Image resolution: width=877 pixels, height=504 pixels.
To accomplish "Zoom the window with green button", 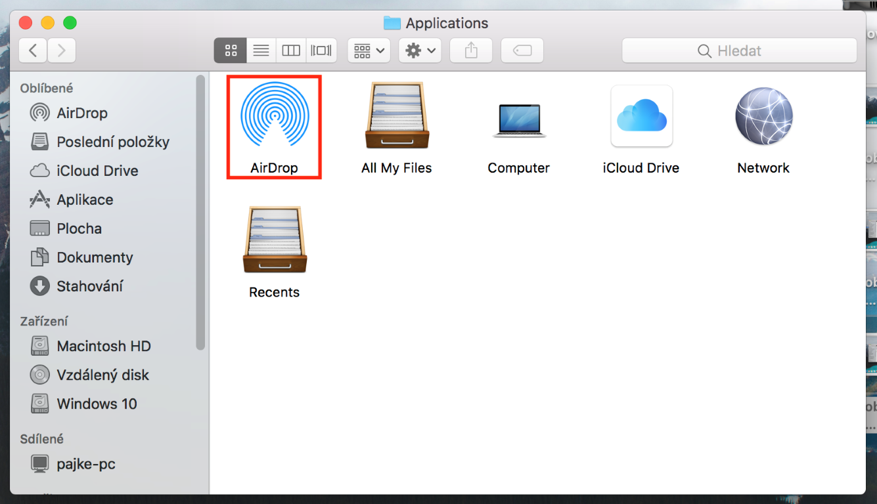I will click(70, 23).
